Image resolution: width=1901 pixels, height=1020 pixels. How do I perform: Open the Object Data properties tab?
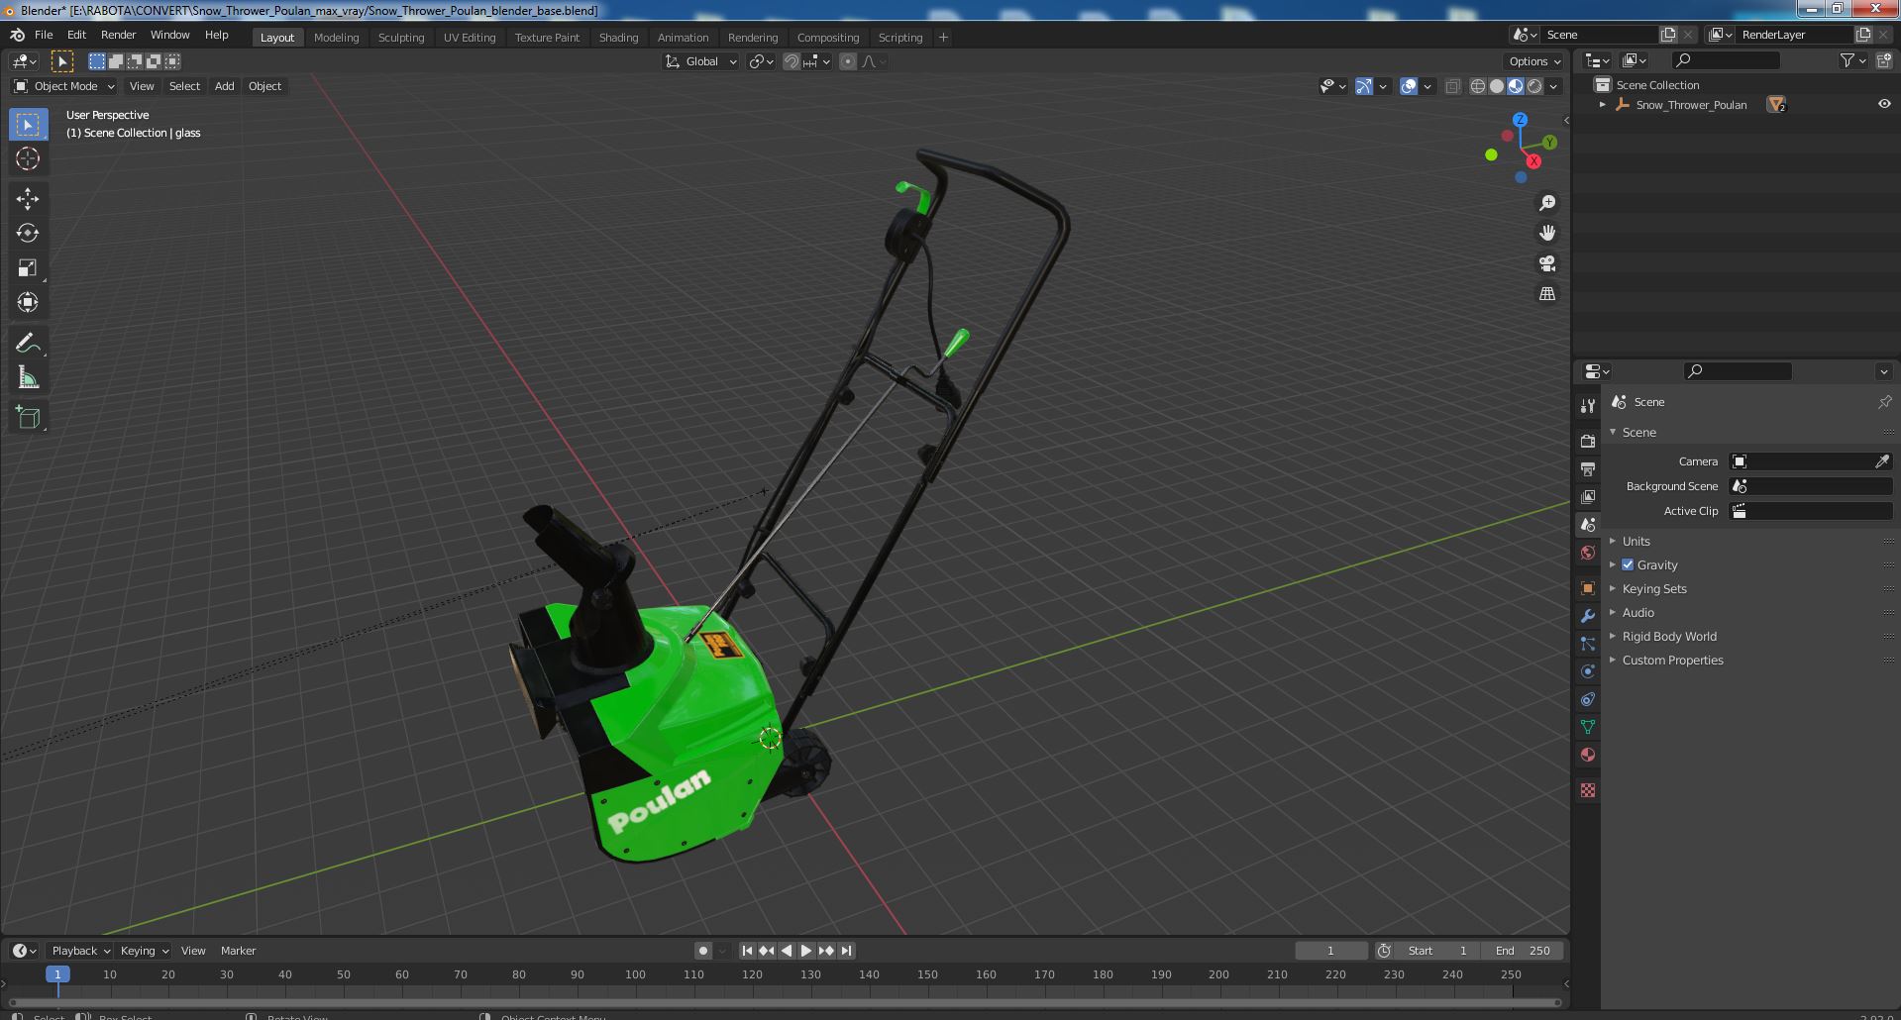click(1588, 727)
